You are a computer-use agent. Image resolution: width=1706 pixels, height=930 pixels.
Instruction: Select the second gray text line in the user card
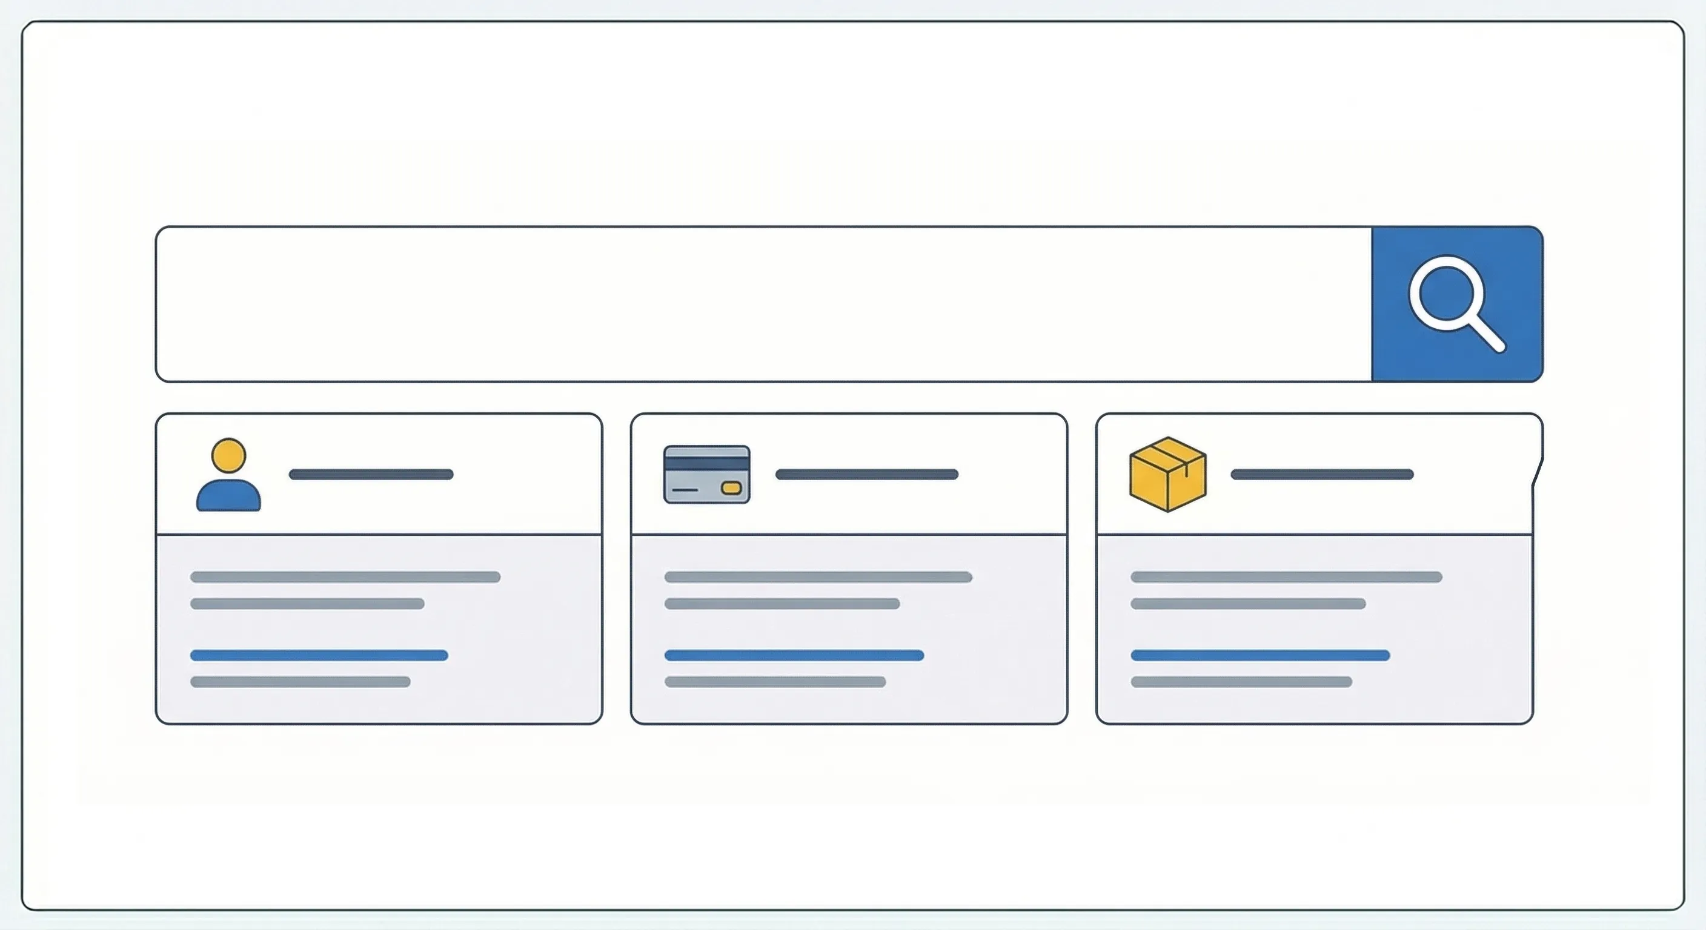(307, 604)
